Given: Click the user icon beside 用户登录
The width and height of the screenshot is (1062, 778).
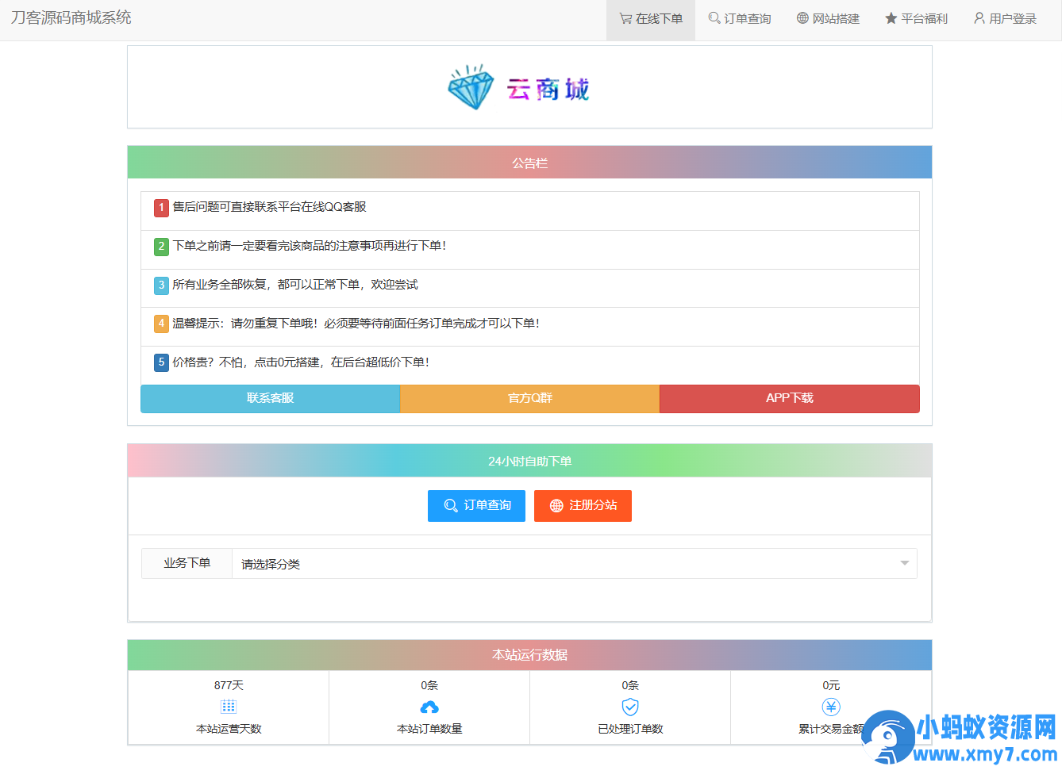Looking at the screenshot, I should point(979,18).
